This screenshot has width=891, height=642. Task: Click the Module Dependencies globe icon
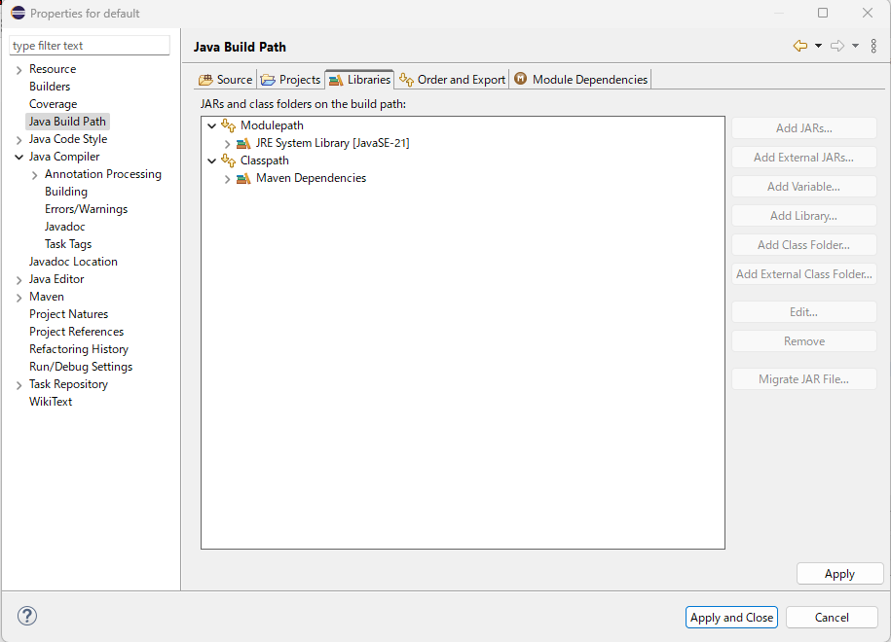(520, 79)
